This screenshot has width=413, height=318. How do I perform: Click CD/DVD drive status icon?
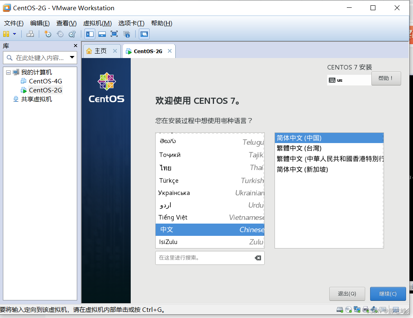(x=348, y=310)
